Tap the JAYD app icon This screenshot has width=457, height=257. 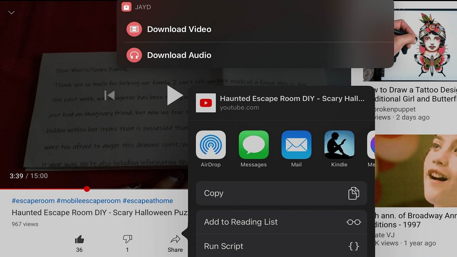coord(126,7)
